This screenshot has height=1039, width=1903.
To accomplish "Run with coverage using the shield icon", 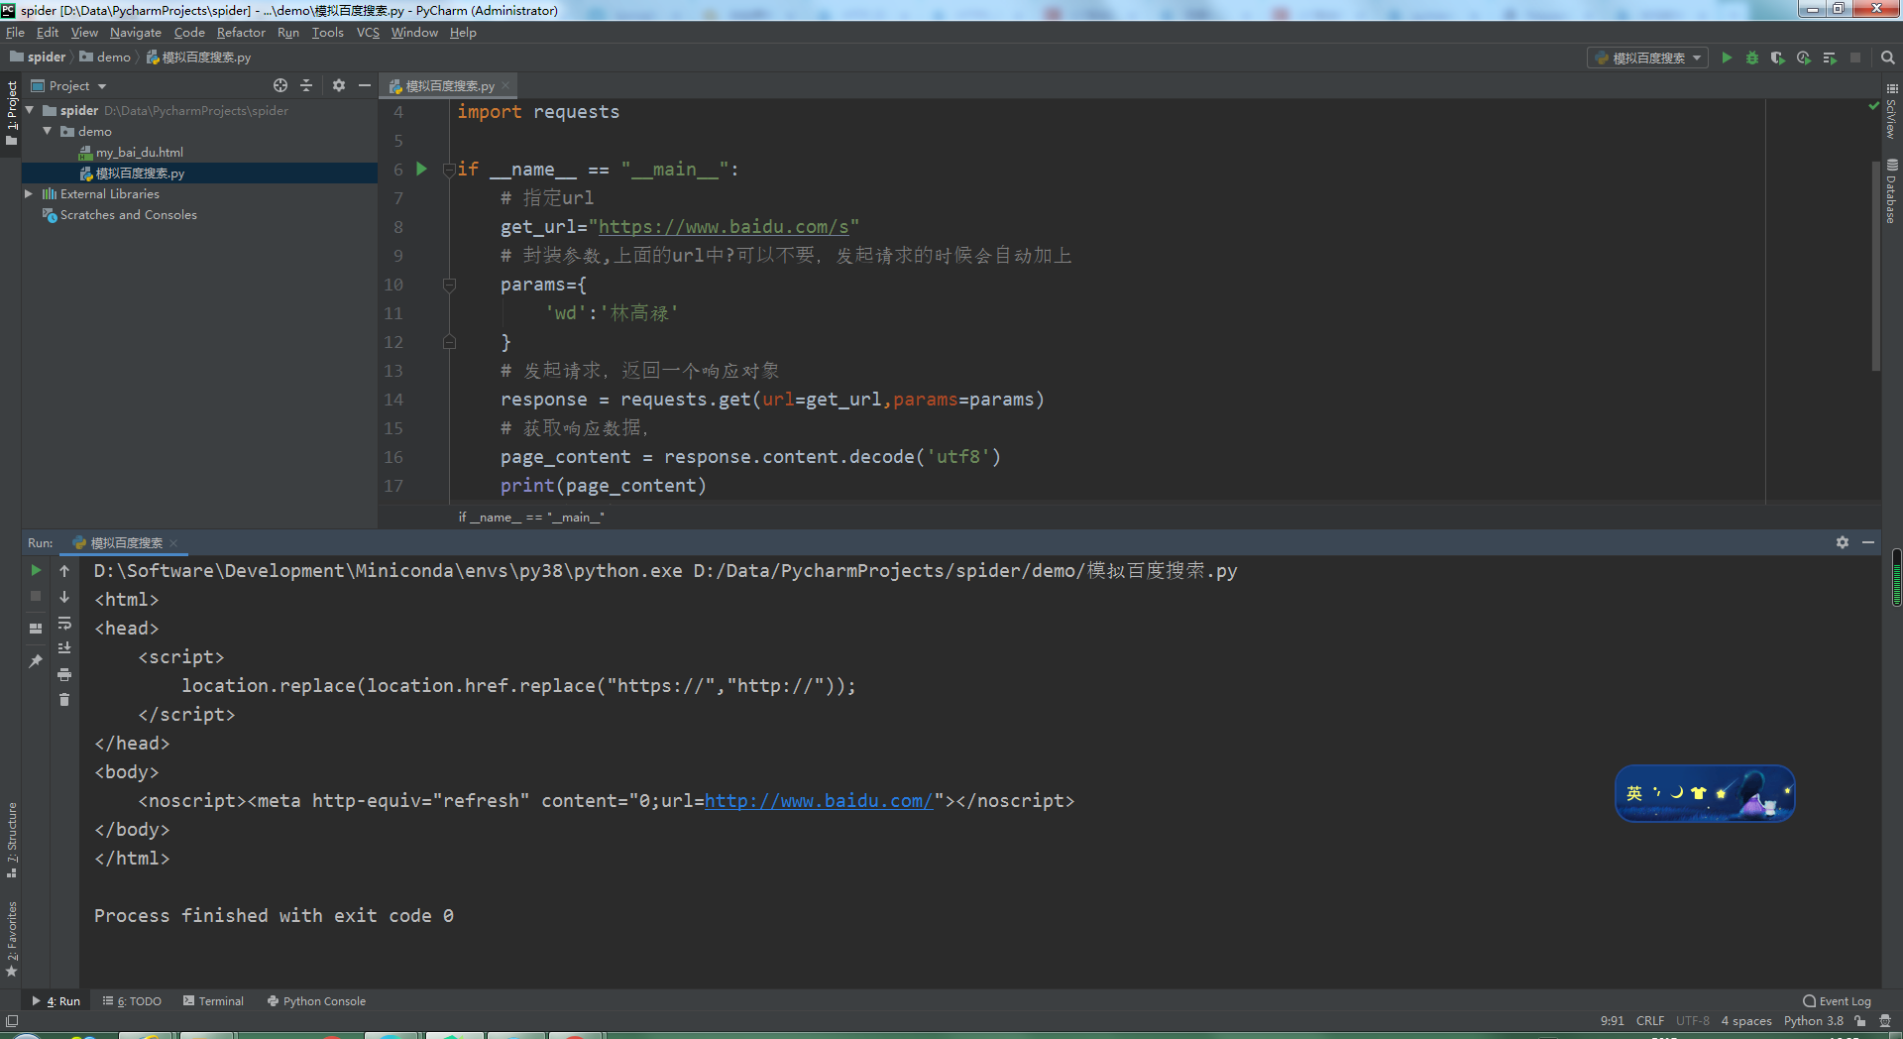I will 1778,58.
